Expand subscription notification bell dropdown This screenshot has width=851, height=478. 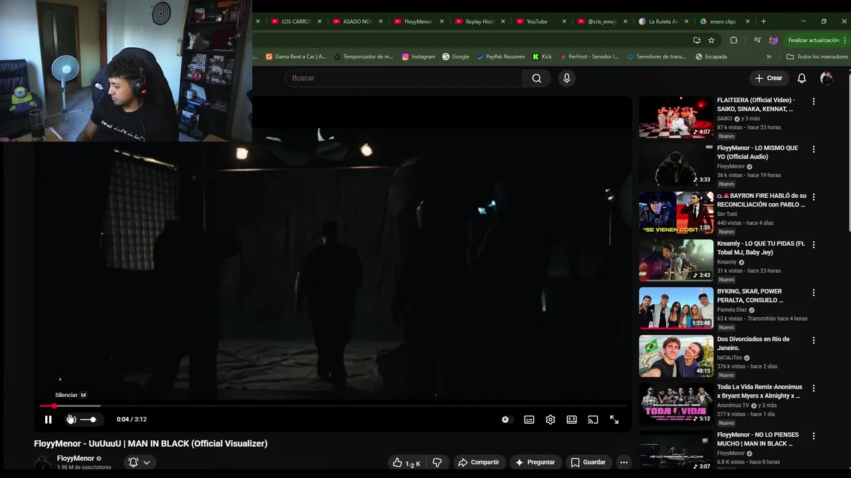[x=139, y=463]
